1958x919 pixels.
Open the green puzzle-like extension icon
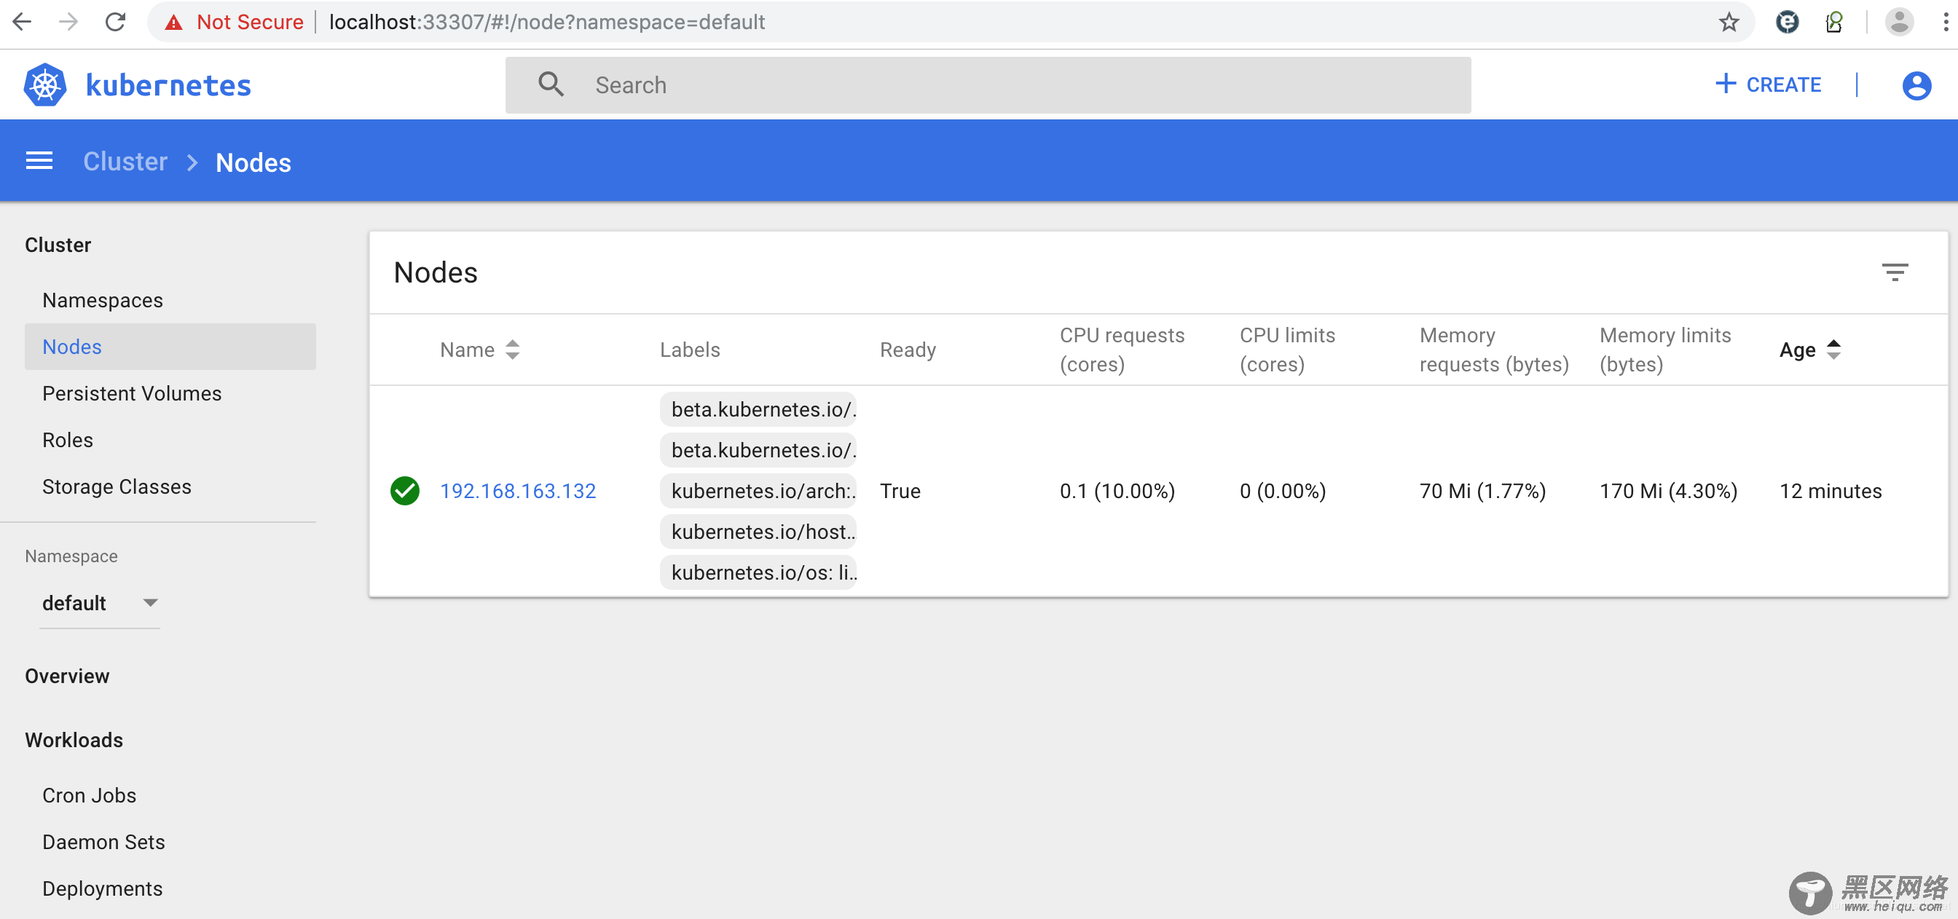tap(1833, 22)
